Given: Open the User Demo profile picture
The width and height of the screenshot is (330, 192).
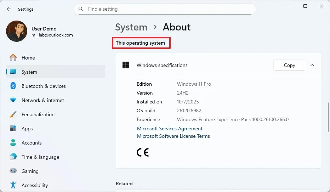Looking at the screenshot, I should coord(17,31).
